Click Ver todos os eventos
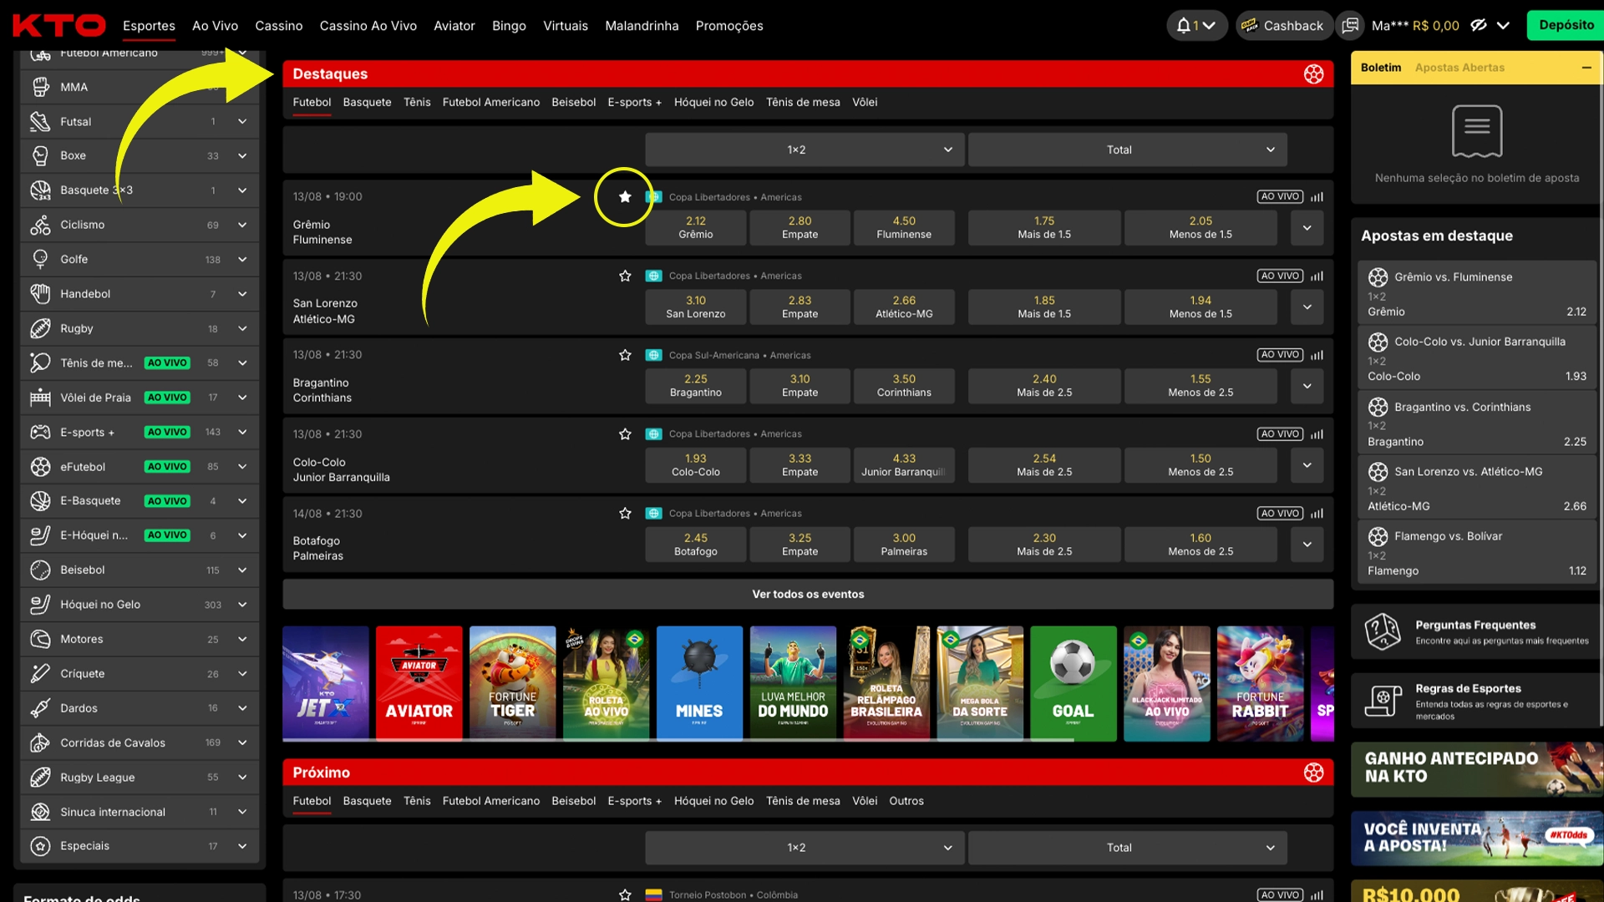1604x902 pixels. point(808,595)
